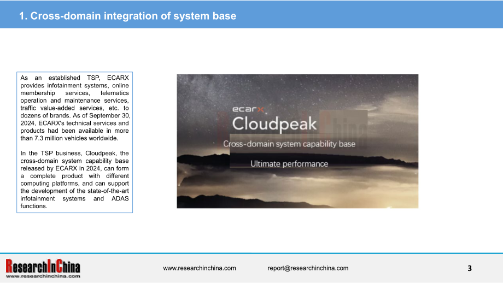Viewport: 503px width, 283px height.
Task: Click the ResearchInChina logo
Action: (43, 268)
